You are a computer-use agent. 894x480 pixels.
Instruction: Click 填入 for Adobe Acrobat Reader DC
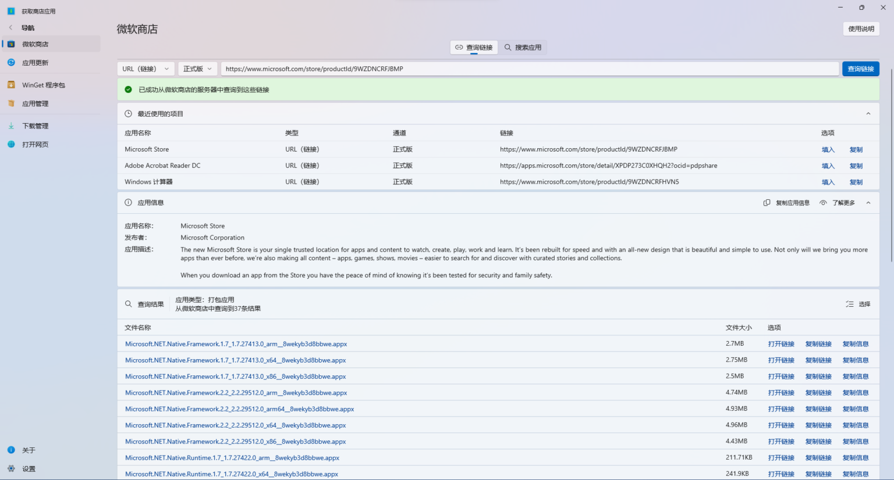point(828,166)
